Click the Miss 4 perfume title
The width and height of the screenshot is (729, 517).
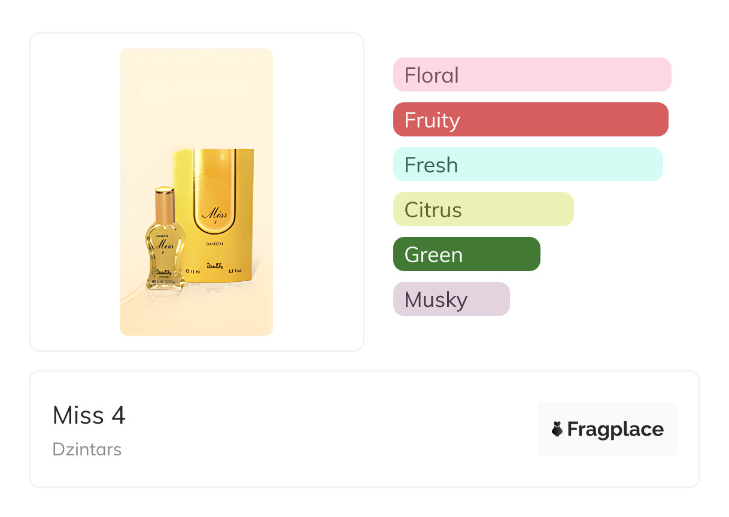tap(89, 415)
